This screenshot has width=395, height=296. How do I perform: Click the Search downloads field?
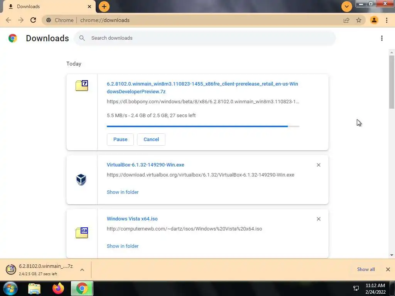tap(204, 38)
